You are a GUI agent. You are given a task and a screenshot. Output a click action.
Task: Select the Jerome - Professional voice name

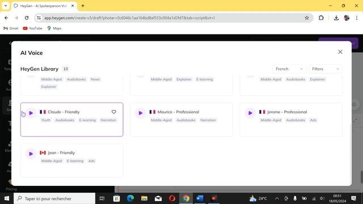[x=287, y=112]
